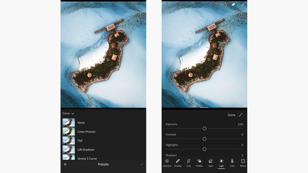Select the Flat preset thumbnail

tap(69, 141)
